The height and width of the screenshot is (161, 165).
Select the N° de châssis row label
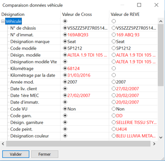tap(23, 28)
